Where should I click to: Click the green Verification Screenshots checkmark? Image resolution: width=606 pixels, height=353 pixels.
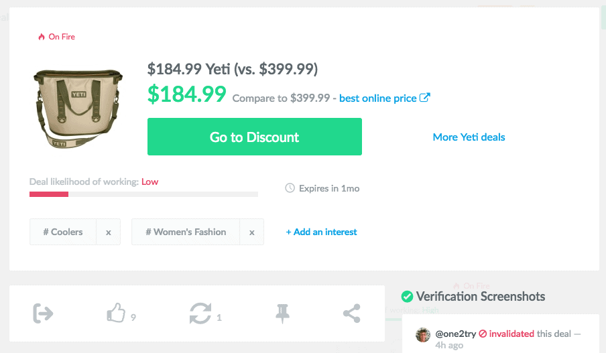click(406, 296)
